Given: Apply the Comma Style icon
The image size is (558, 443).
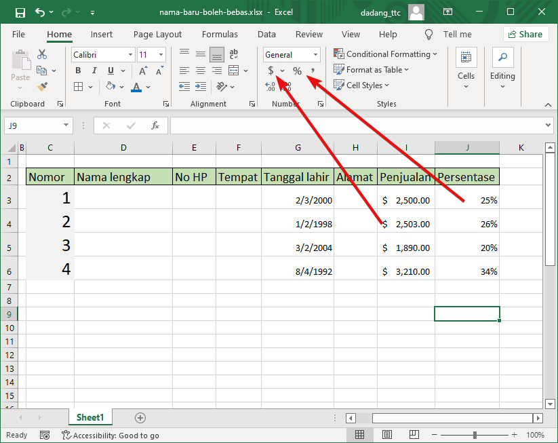Looking at the screenshot, I should [x=313, y=70].
